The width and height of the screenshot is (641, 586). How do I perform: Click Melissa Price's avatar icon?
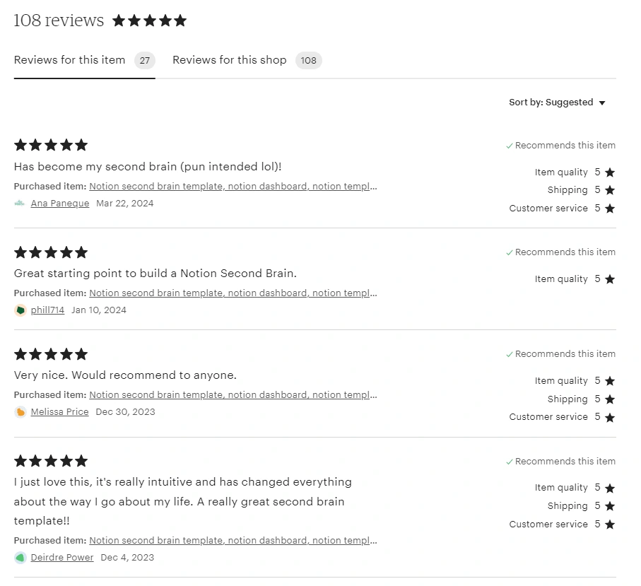[20, 412]
